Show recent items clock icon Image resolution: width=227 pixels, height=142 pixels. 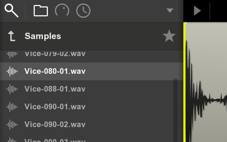click(83, 11)
